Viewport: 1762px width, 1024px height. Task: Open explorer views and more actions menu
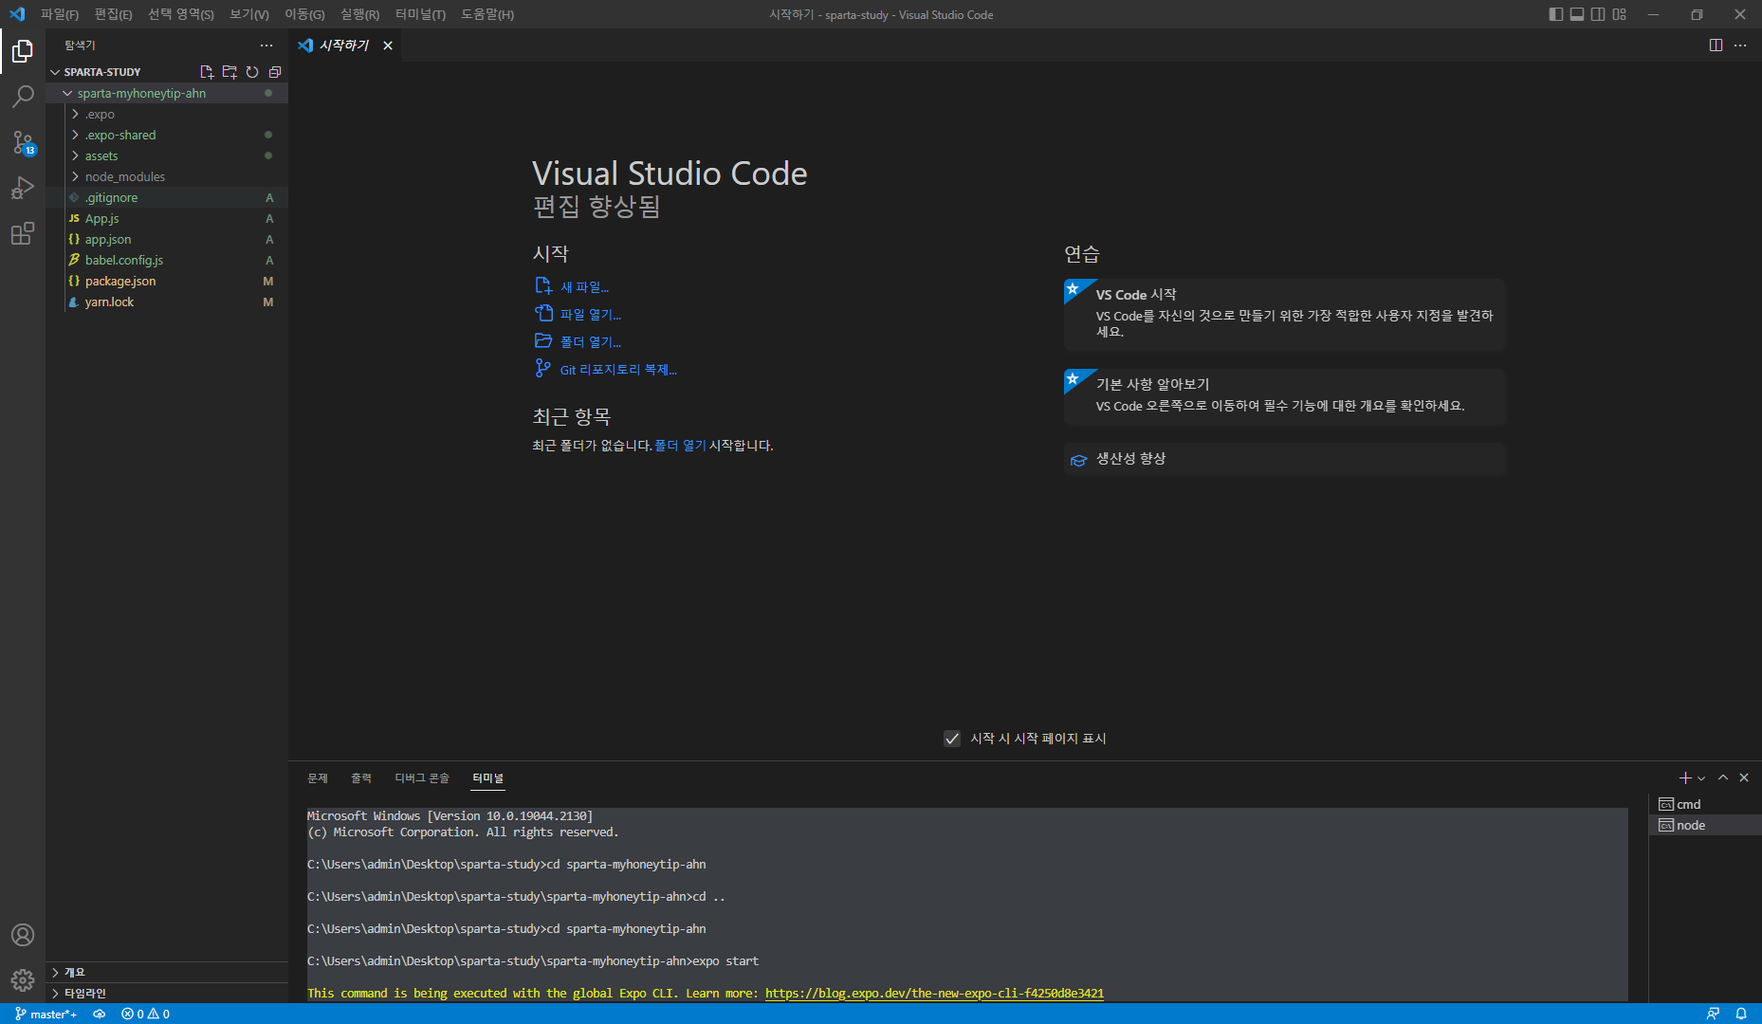[x=266, y=46]
